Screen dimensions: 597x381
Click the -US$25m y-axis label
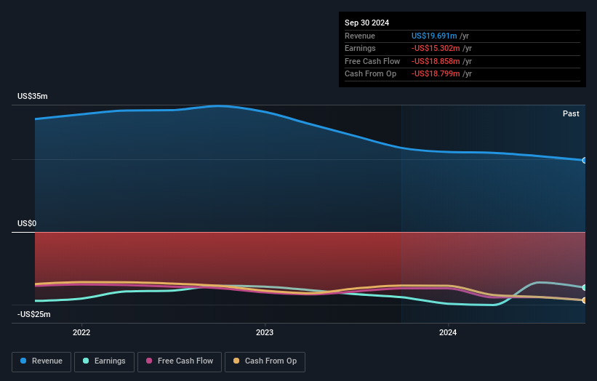[34, 314]
